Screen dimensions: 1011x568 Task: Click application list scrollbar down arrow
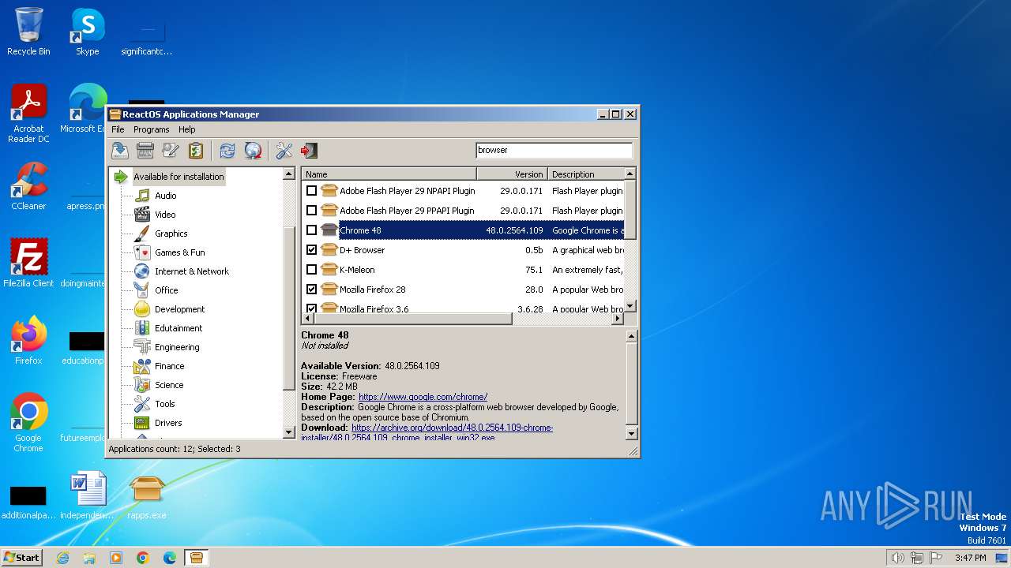(630, 306)
